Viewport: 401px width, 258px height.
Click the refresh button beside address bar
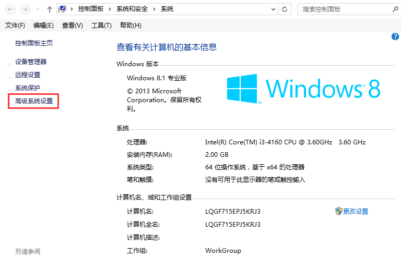[x=285, y=9]
